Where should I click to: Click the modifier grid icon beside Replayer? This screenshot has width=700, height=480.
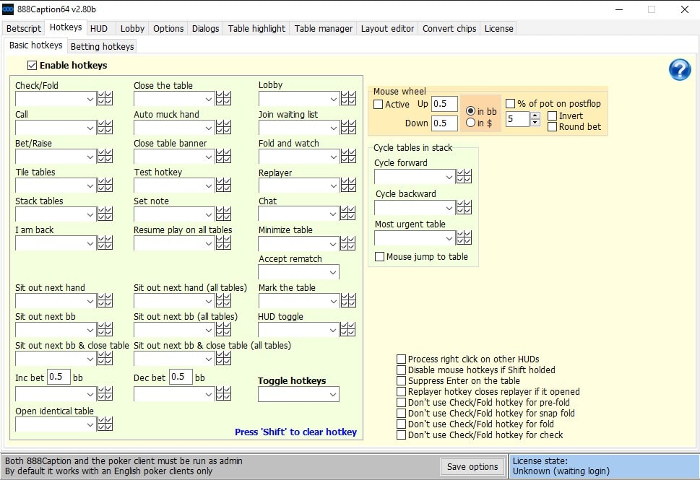tap(348, 185)
